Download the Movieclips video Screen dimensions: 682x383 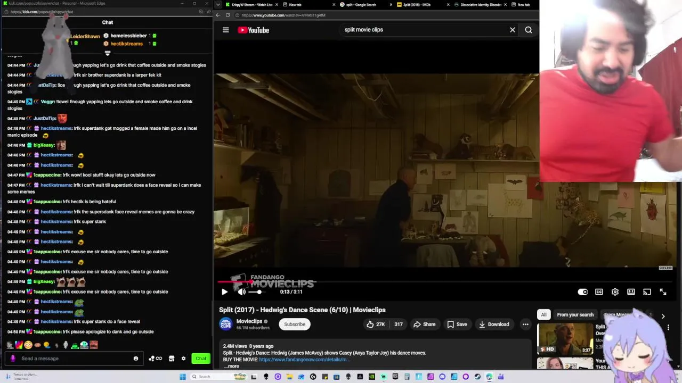[x=493, y=324]
